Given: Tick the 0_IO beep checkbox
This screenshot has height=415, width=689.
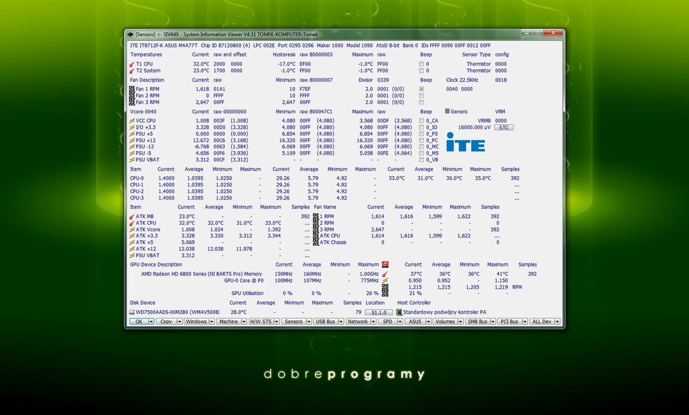Looking at the screenshot, I should pos(422,128).
